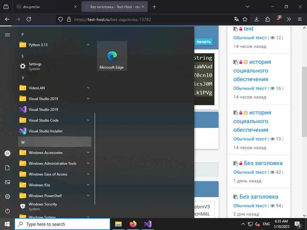Show hidden tray icons chevron
This screenshot has height=230, width=307.
[x=243, y=224]
